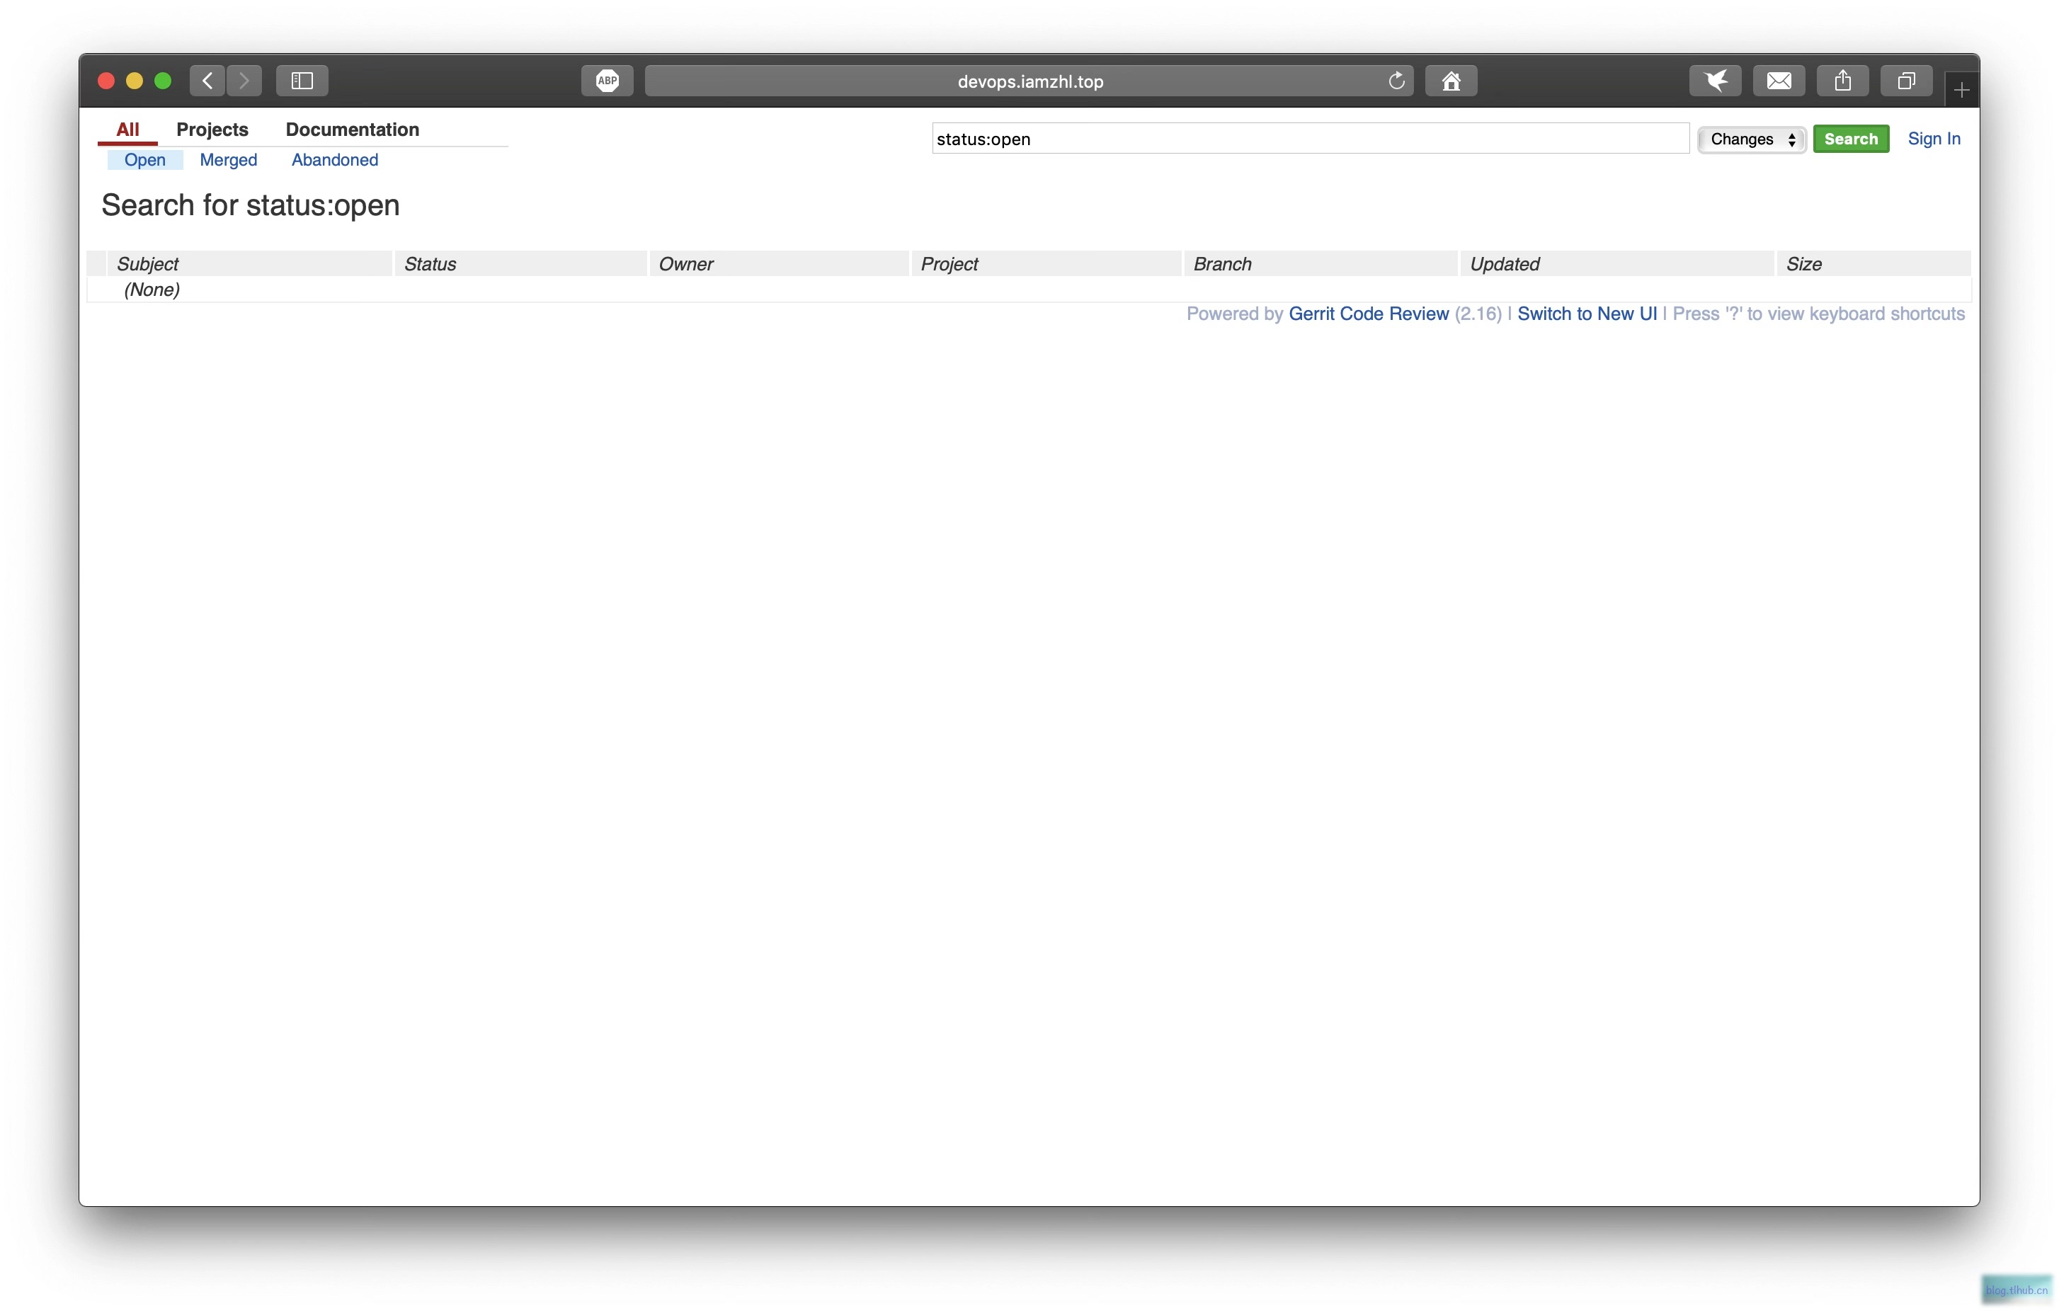Click the Size column header
Image resolution: width=2059 pixels, height=1311 pixels.
point(1873,263)
